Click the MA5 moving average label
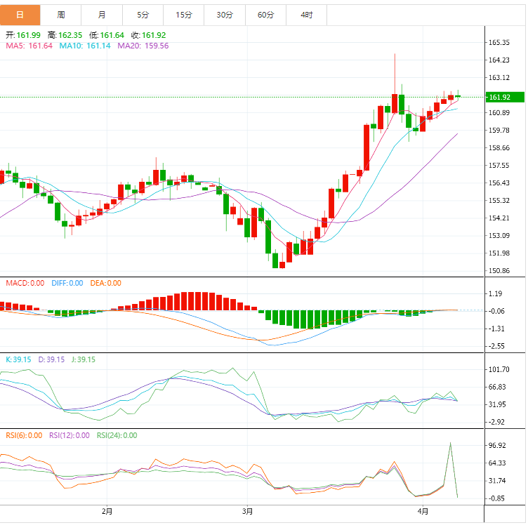Viewport: 528px width, 530px height. [x=29, y=46]
